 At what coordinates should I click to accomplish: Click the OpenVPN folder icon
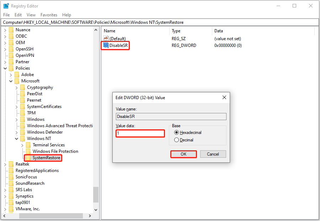point(11,55)
